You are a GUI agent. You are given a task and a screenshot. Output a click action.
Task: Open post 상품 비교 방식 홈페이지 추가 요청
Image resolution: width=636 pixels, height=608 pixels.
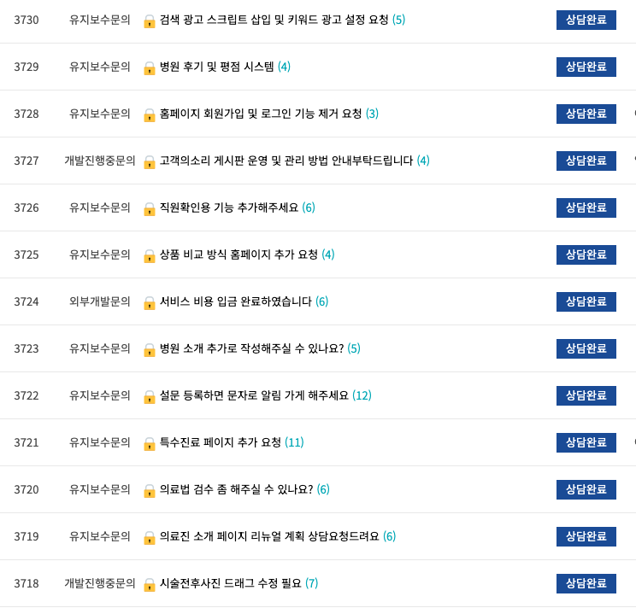click(x=238, y=254)
